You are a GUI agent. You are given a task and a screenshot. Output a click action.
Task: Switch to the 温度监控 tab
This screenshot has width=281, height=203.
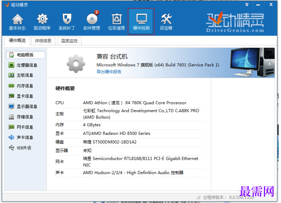tap(69, 41)
